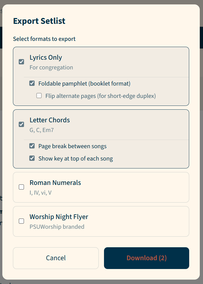This screenshot has height=284, width=203.
Task: Click the "PSUWorship branded" description text
Action: click(57, 227)
